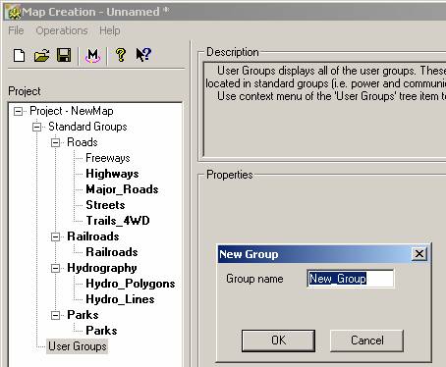
Task: Select the Freeways layer
Action: [108, 158]
